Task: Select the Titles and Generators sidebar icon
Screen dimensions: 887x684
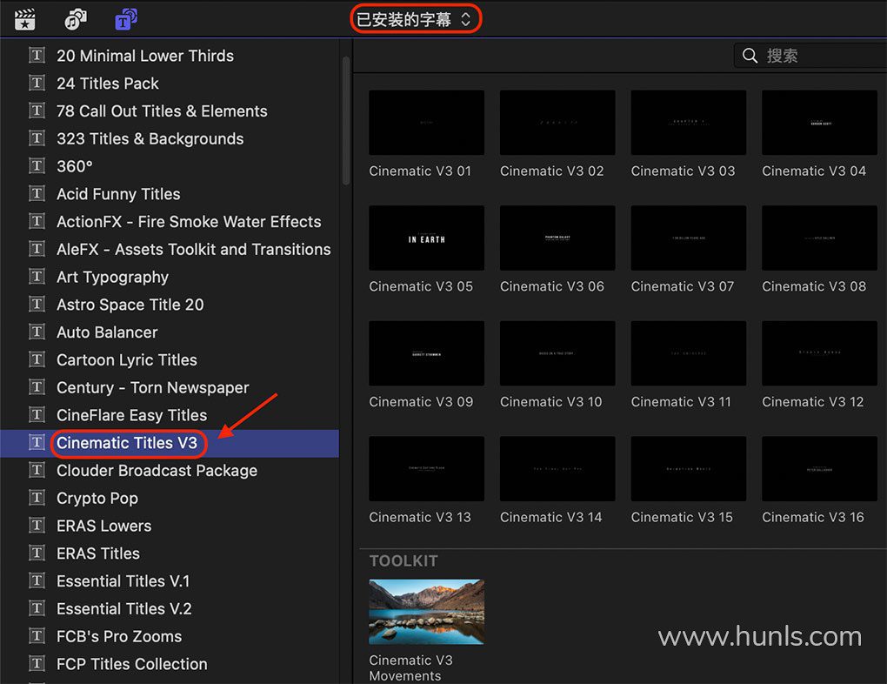Action: [x=125, y=19]
